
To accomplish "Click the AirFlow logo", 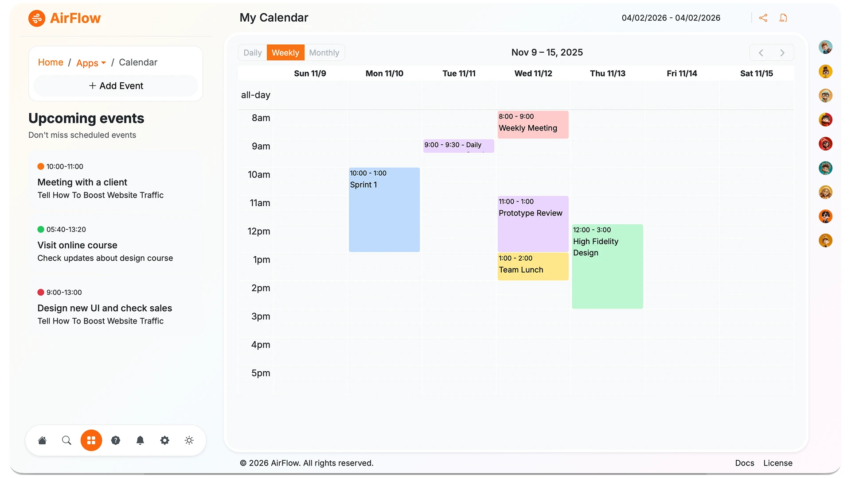I will pos(65,18).
